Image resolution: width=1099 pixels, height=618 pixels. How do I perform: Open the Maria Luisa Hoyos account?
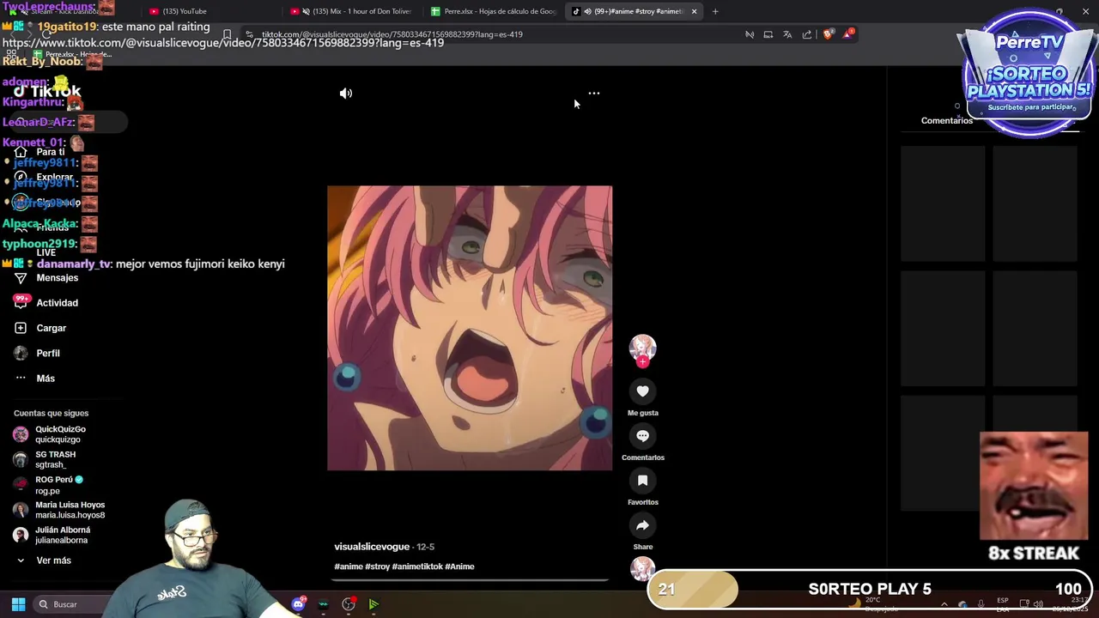70,510
